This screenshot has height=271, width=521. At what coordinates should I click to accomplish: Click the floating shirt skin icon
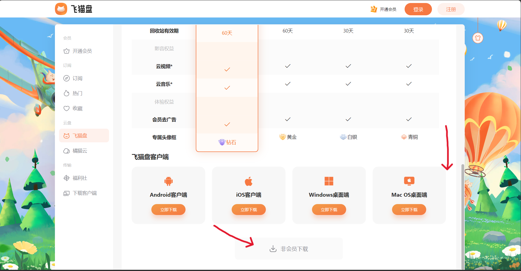478,38
